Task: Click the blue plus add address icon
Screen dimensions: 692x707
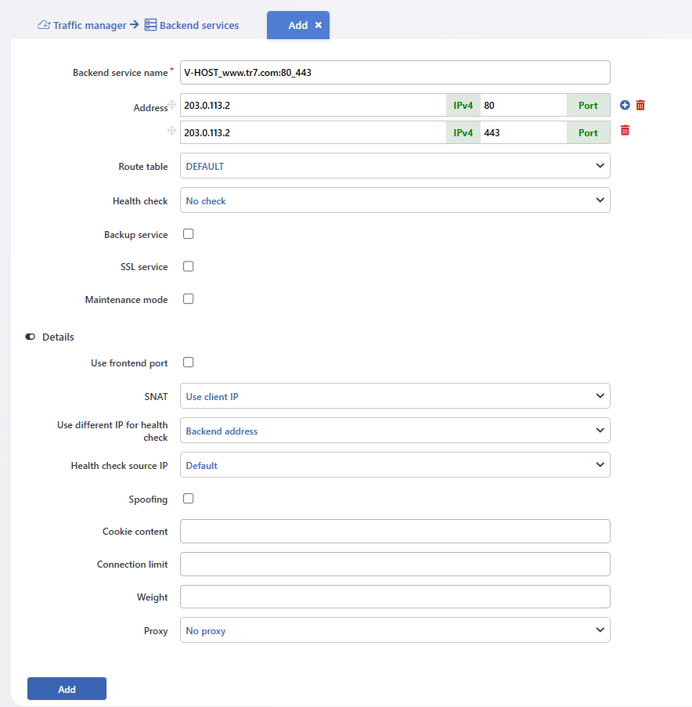Action: [625, 105]
